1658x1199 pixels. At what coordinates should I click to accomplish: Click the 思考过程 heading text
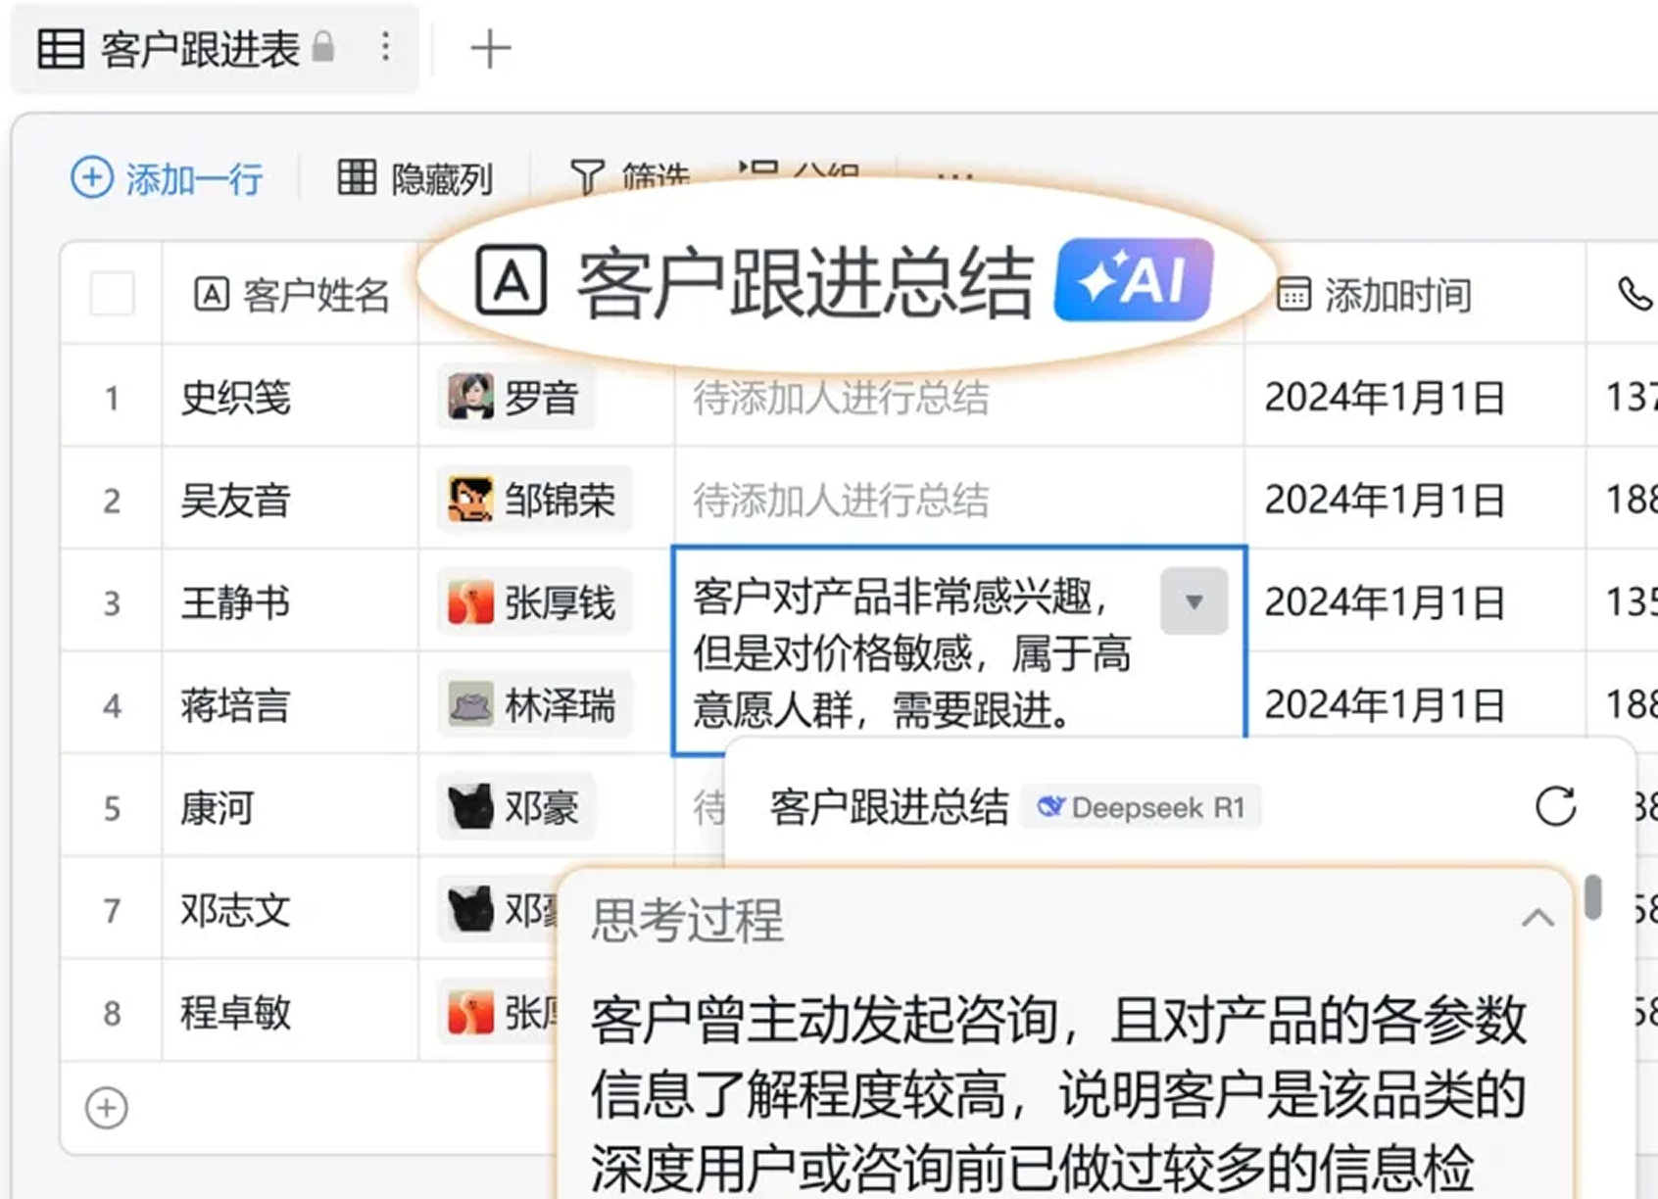point(687,920)
